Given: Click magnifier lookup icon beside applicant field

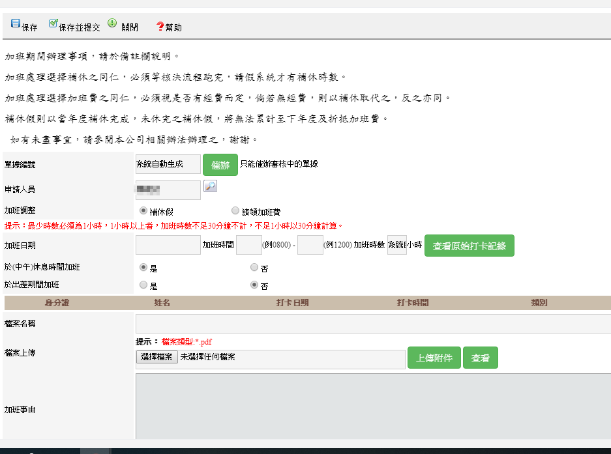Looking at the screenshot, I should (x=210, y=186).
